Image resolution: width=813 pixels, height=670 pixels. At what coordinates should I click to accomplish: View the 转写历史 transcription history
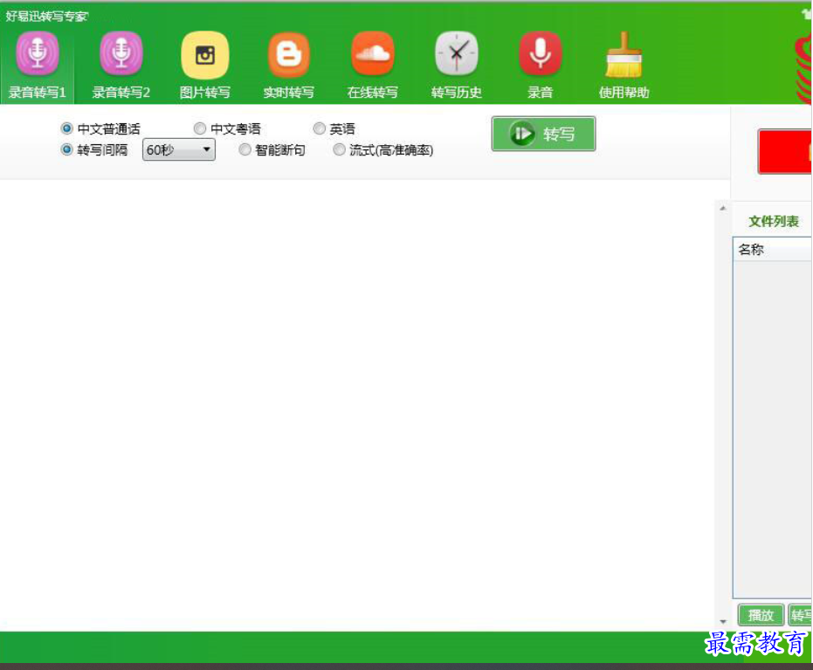pos(456,61)
